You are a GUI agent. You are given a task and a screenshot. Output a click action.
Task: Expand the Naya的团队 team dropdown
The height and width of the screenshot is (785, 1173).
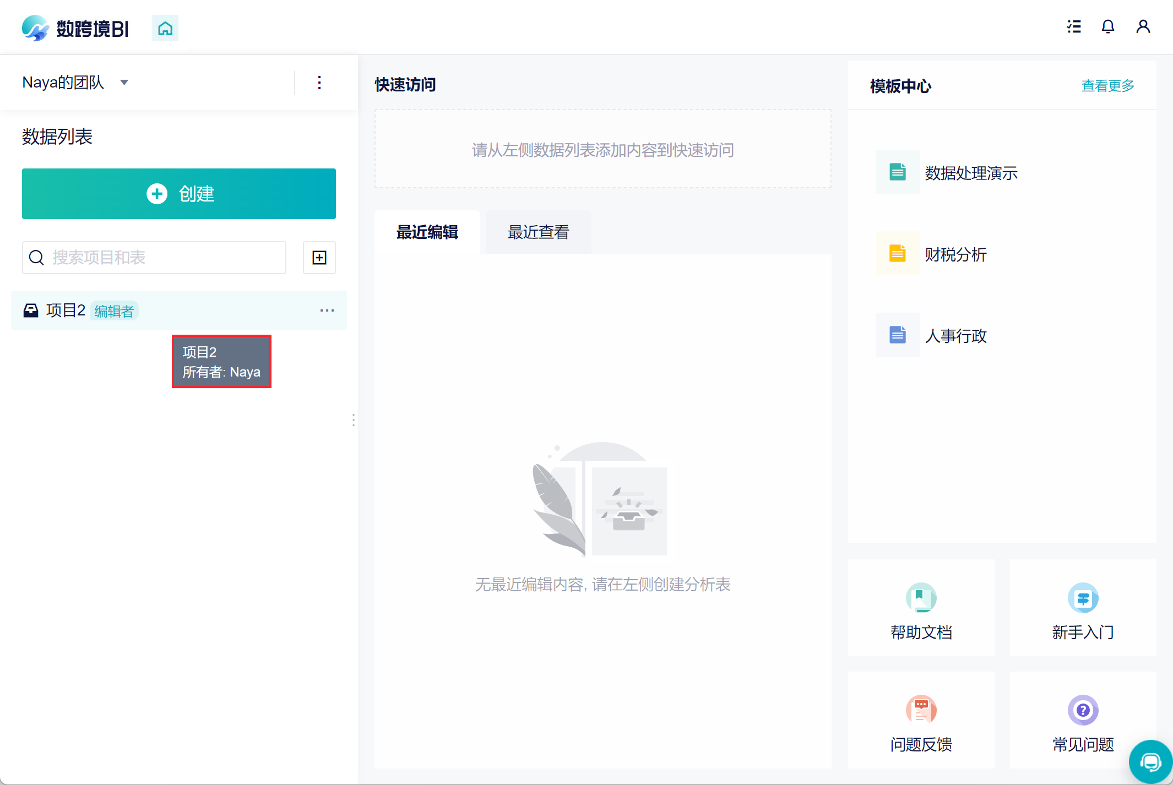(x=124, y=83)
